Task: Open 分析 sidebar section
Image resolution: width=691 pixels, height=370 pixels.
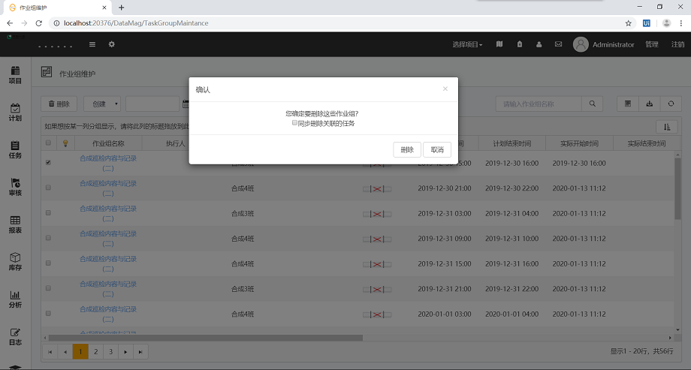Action: pyautogui.click(x=15, y=299)
